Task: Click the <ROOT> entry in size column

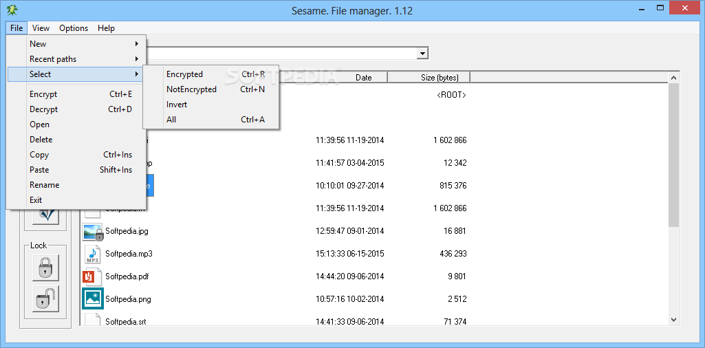Action: [451, 96]
